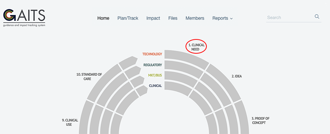
Task: Click the MKT/BUS track label
Action: pos(155,75)
